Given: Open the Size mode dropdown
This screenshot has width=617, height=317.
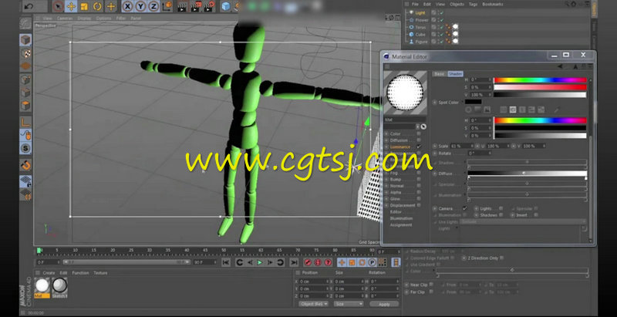Looking at the screenshot, I should pyautogui.click(x=349, y=304).
